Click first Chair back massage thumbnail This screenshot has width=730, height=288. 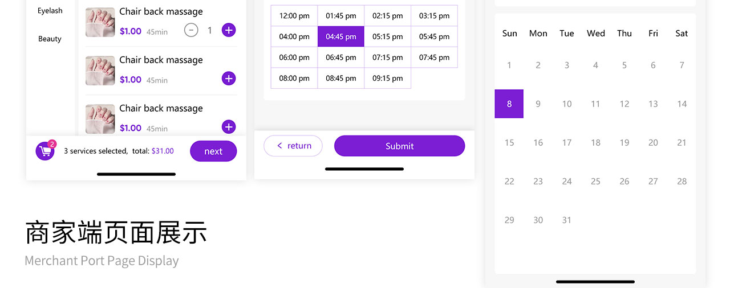pyautogui.click(x=100, y=22)
